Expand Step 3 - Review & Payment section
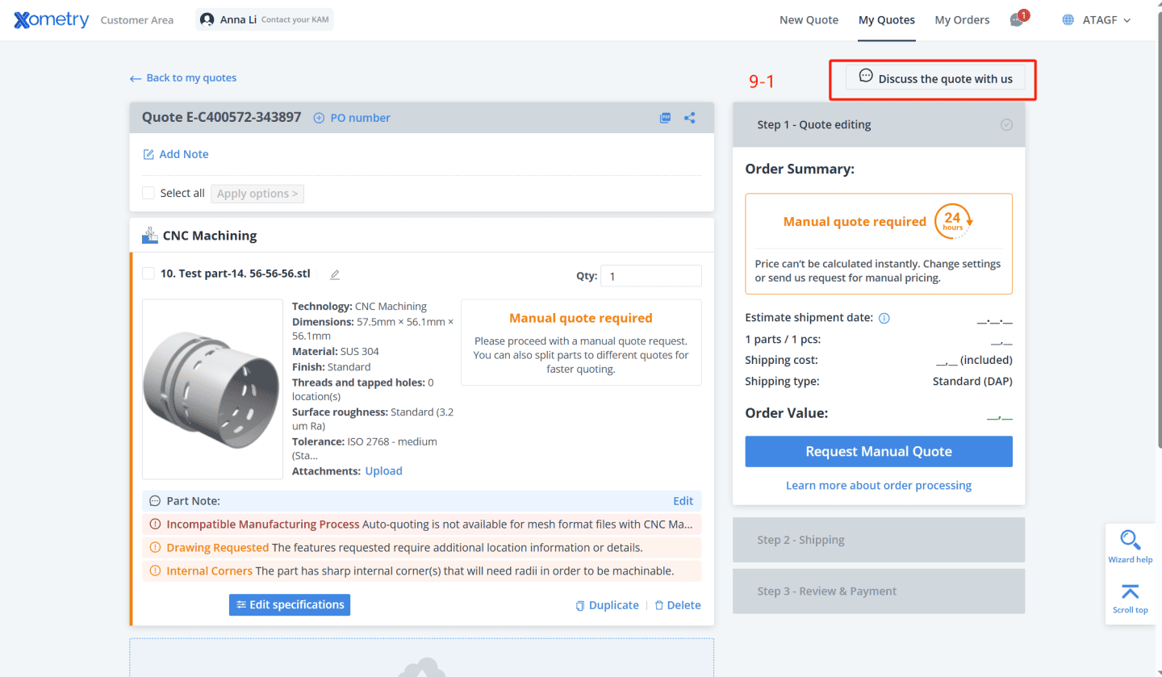Screen dimensions: 1162x677 878,591
